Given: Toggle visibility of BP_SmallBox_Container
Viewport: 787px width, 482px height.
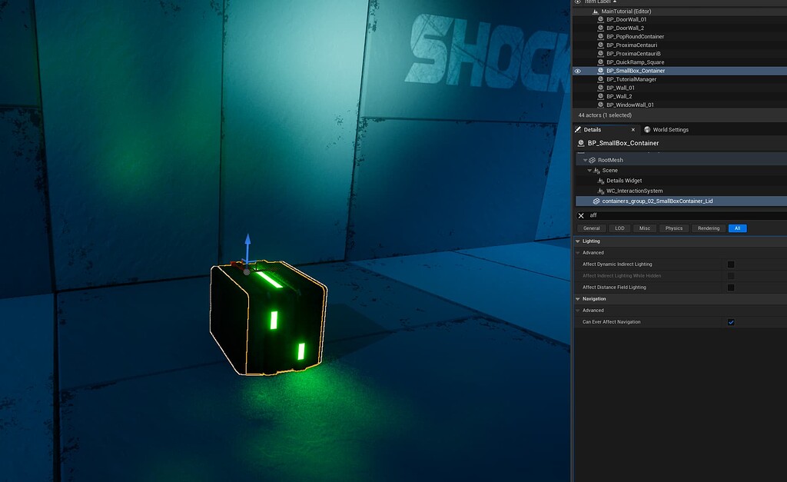Looking at the screenshot, I should pyautogui.click(x=578, y=71).
